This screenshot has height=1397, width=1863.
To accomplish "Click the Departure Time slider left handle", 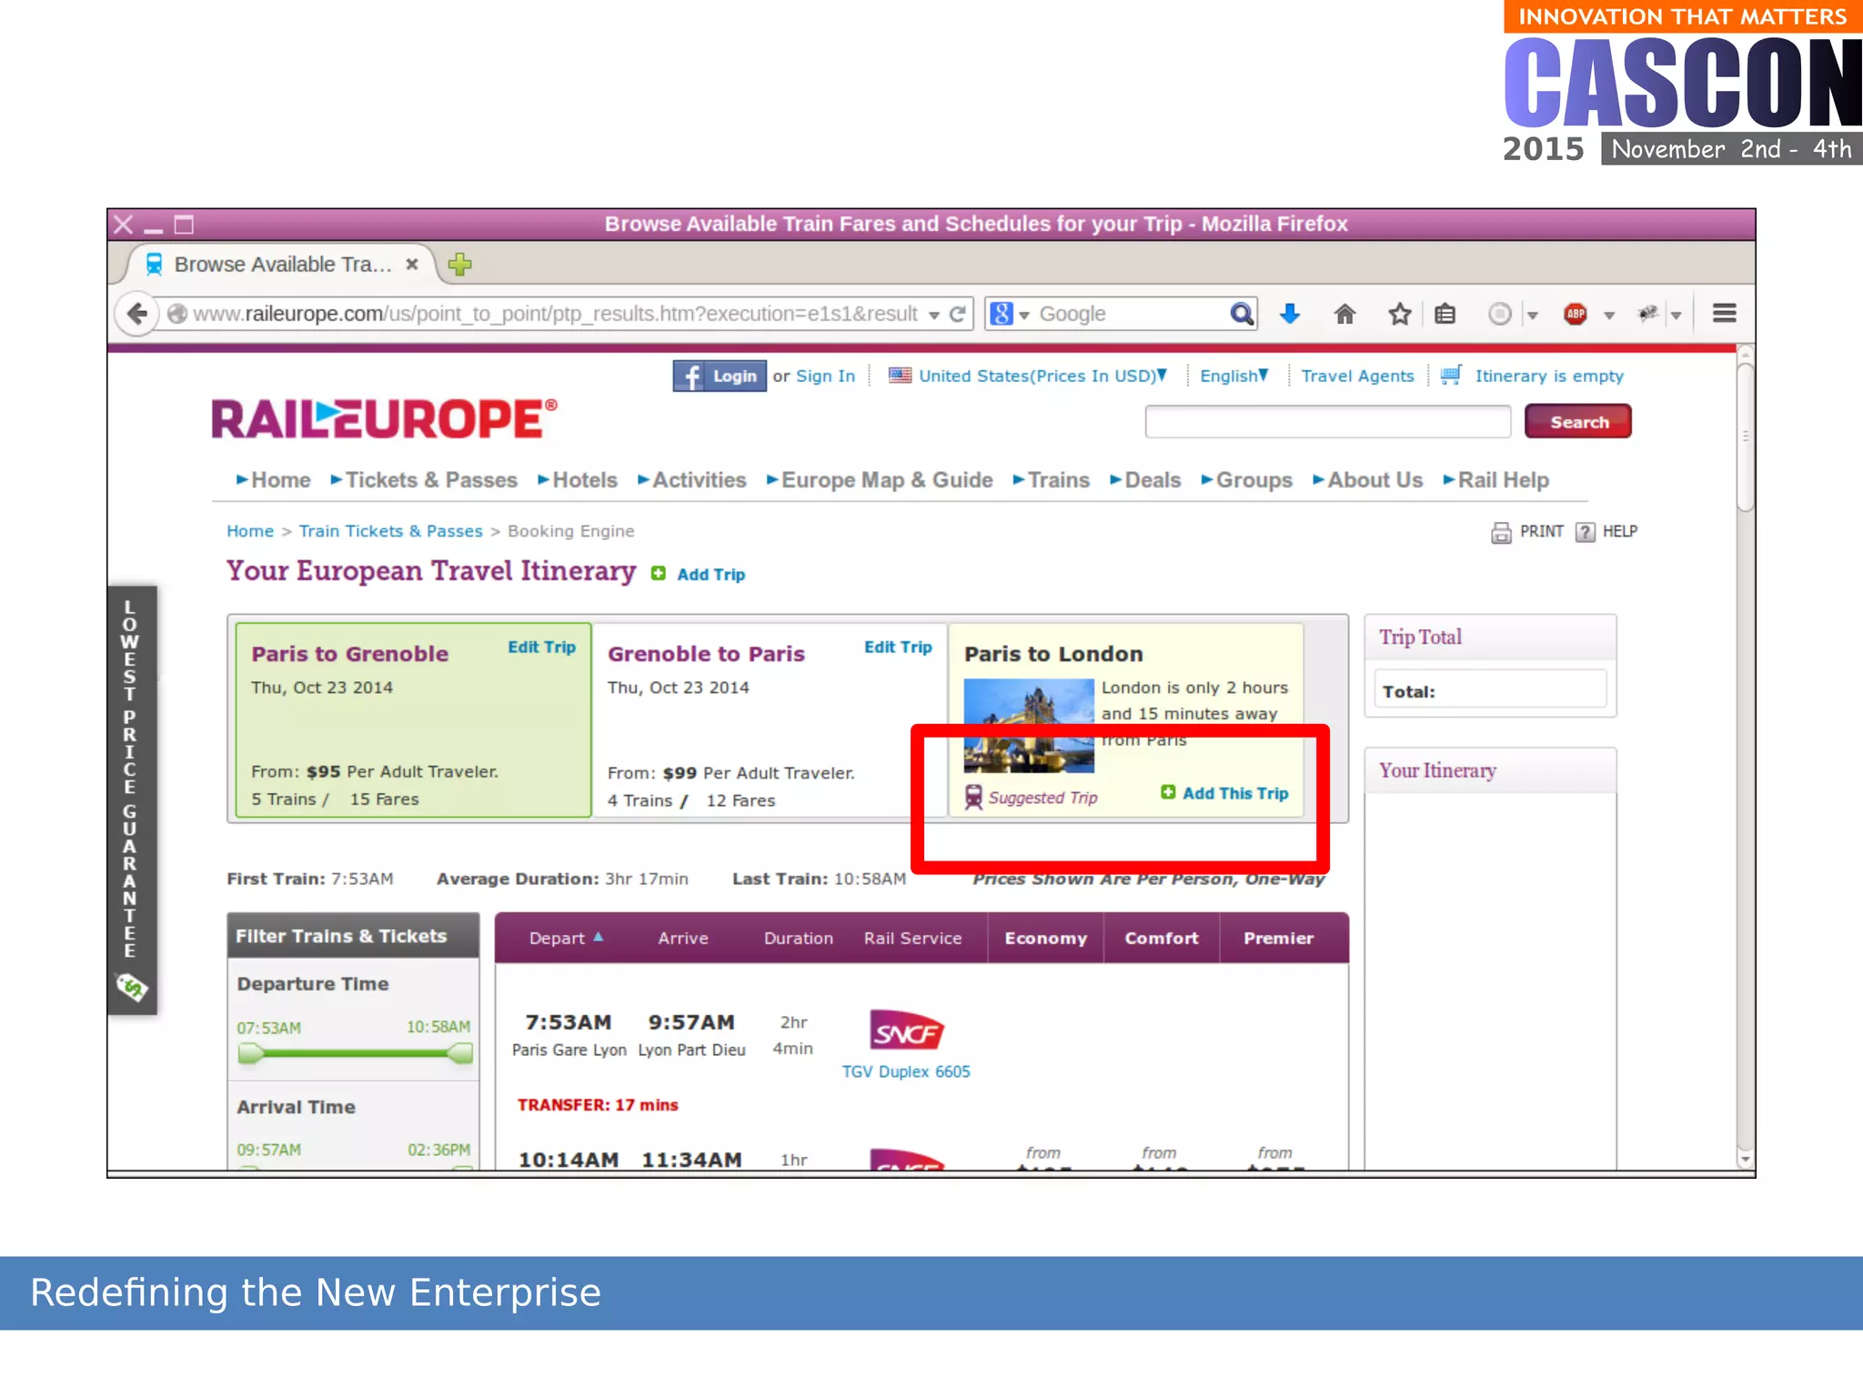I will coord(249,1054).
